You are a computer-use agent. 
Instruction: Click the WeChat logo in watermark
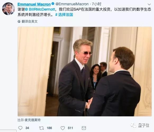[x=133, y=125]
